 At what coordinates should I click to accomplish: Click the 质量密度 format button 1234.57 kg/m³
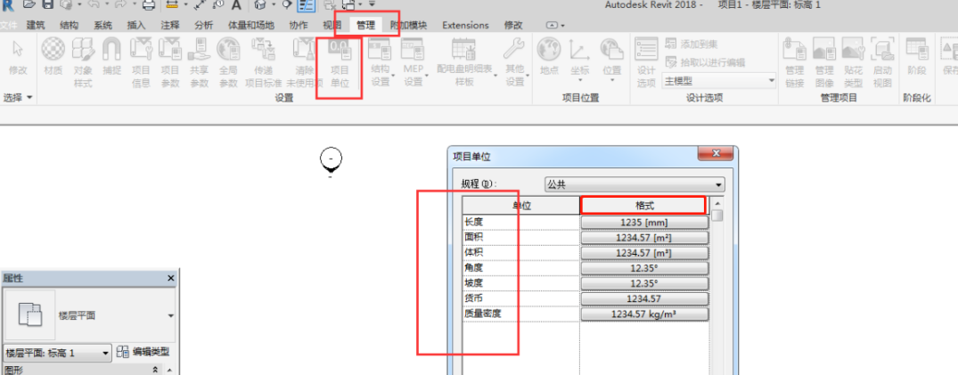pos(644,314)
